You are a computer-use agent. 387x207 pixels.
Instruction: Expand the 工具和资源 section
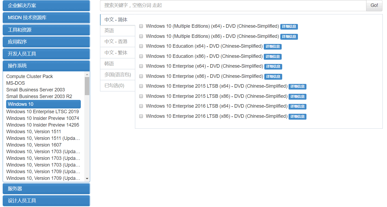[x=46, y=30]
